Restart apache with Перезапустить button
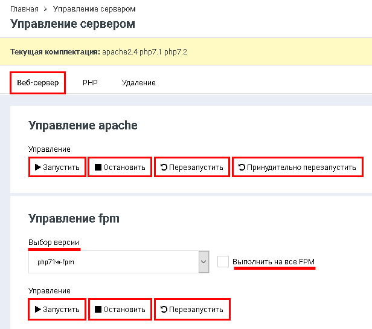Viewport: 372px width, 329px height. click(x=192, y=168)
